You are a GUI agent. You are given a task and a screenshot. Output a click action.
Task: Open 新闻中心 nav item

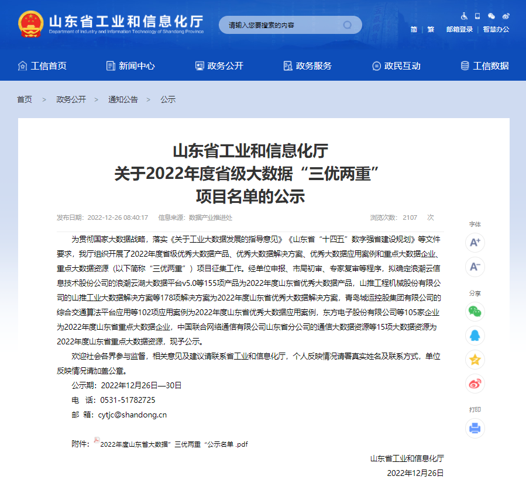pos(130,65)
